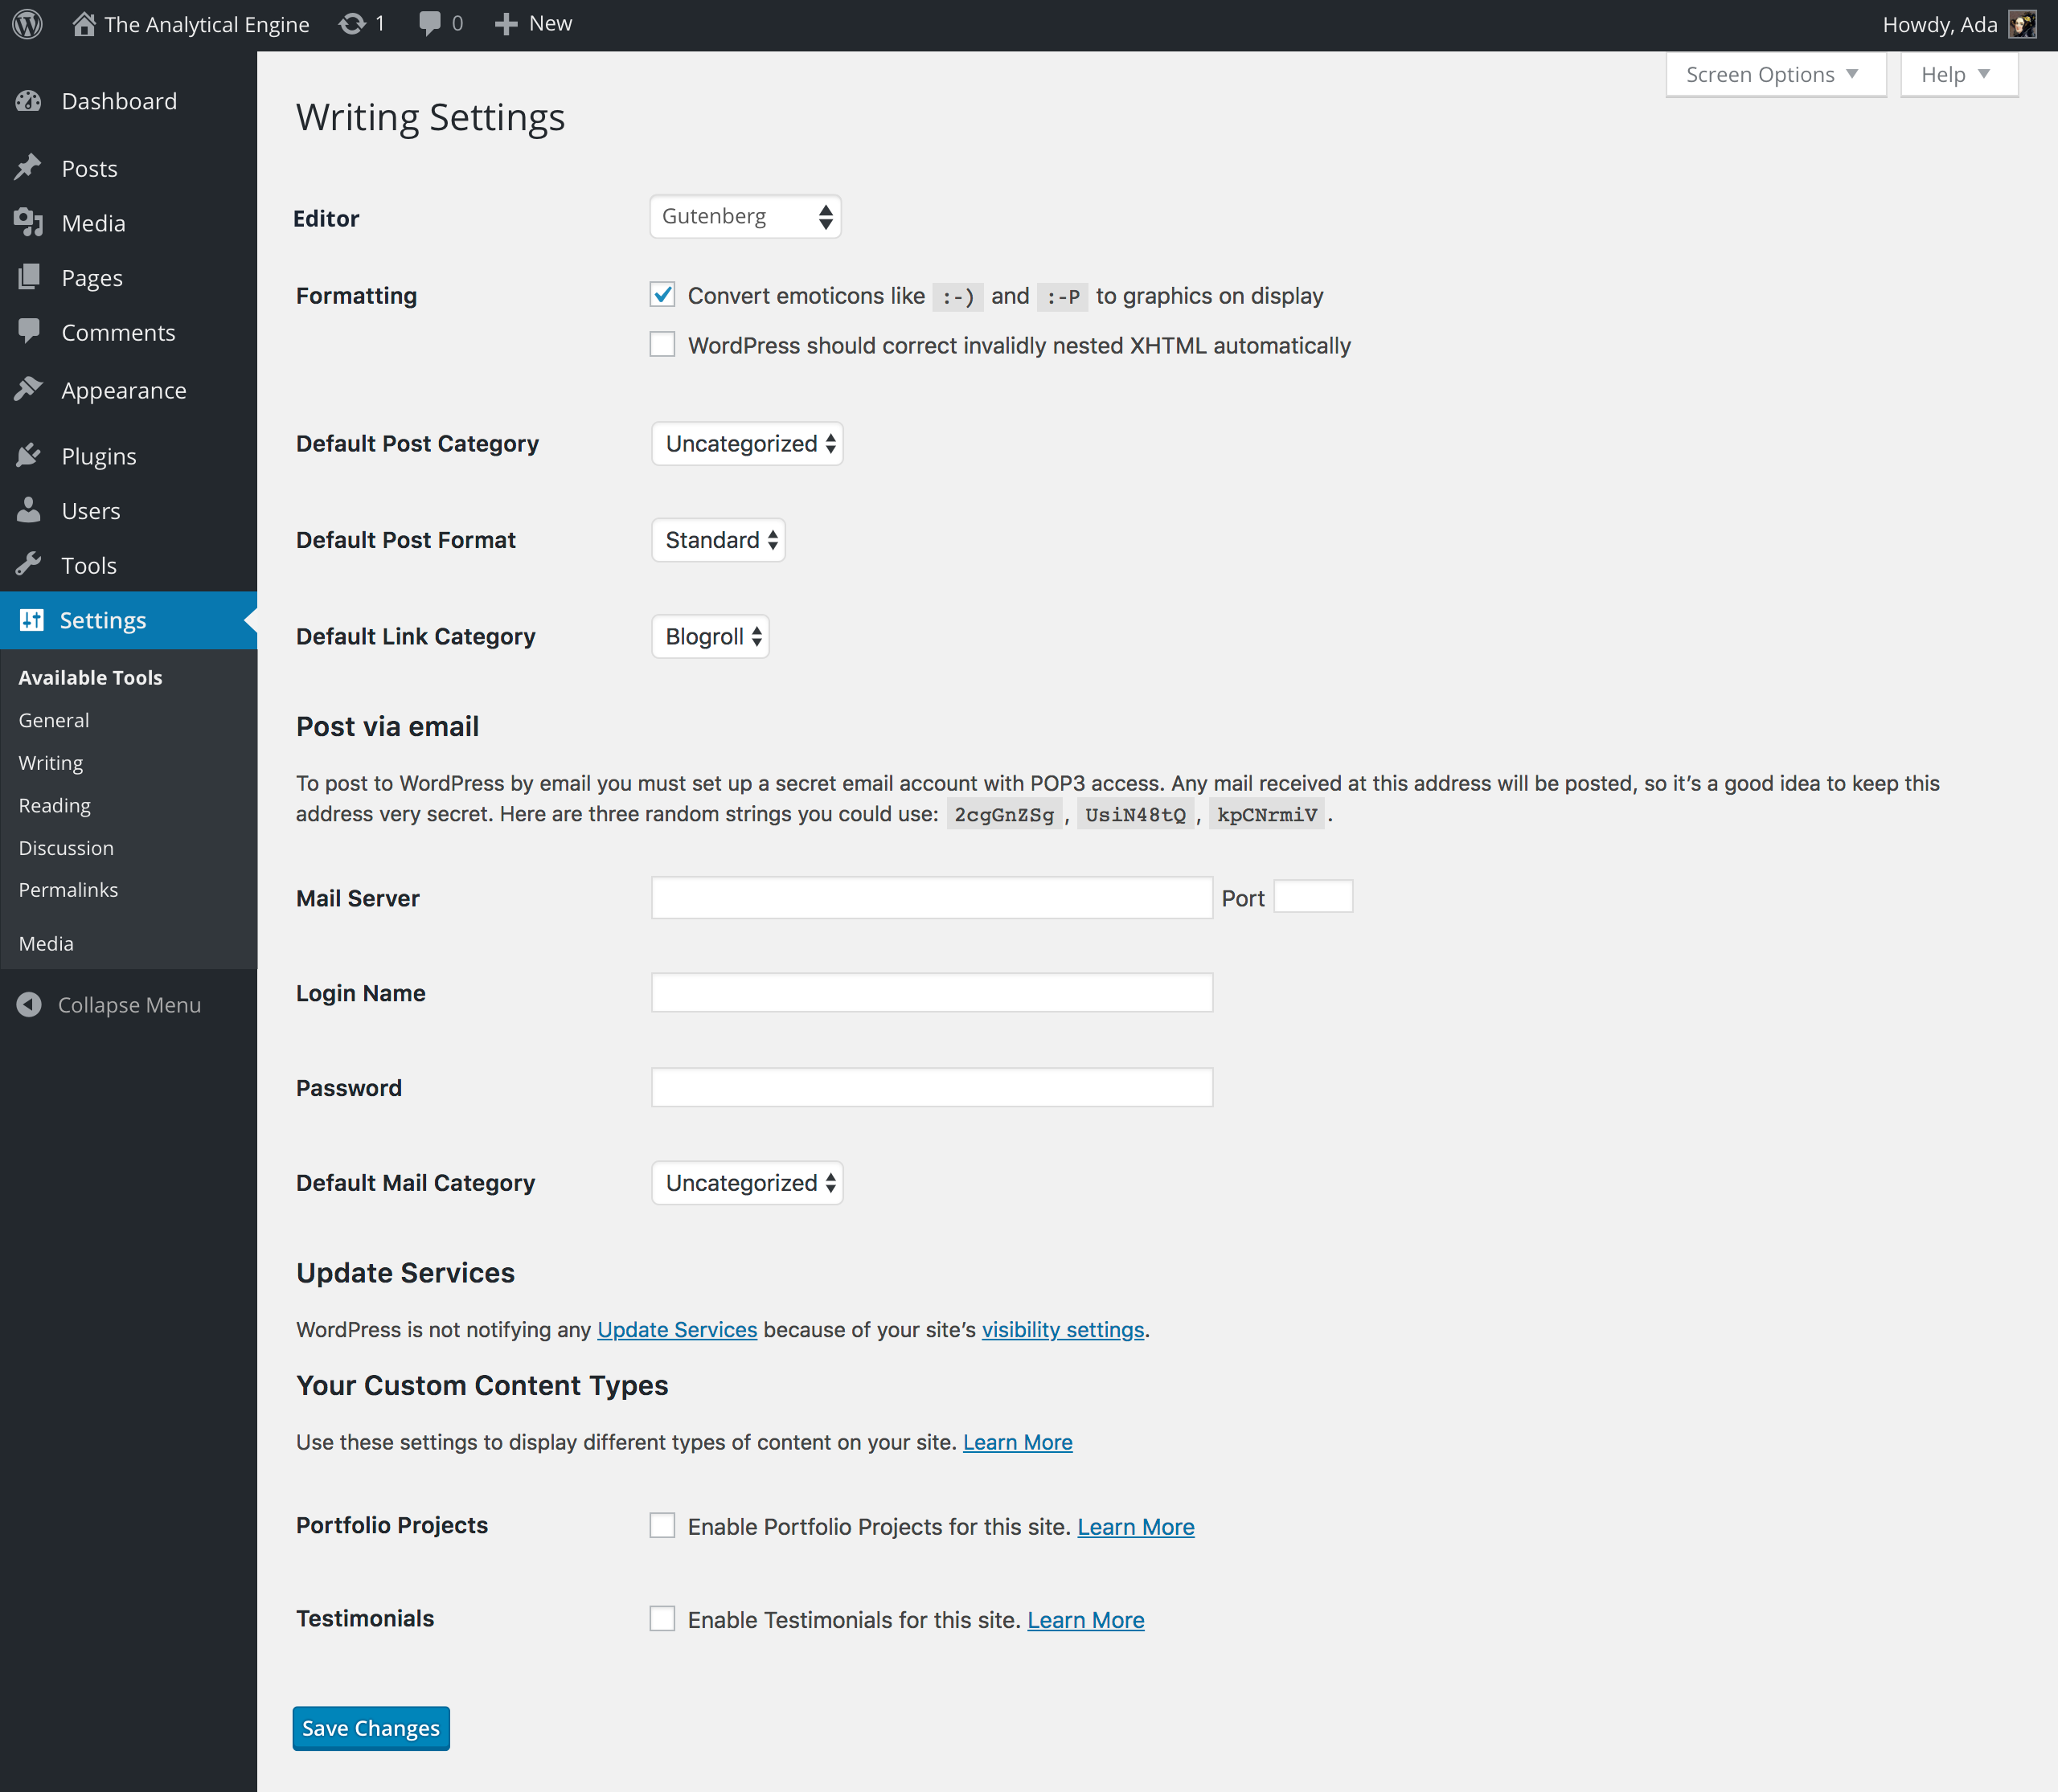
Task: Follow the visibility settings link
Action: tap(1061, 1329)
